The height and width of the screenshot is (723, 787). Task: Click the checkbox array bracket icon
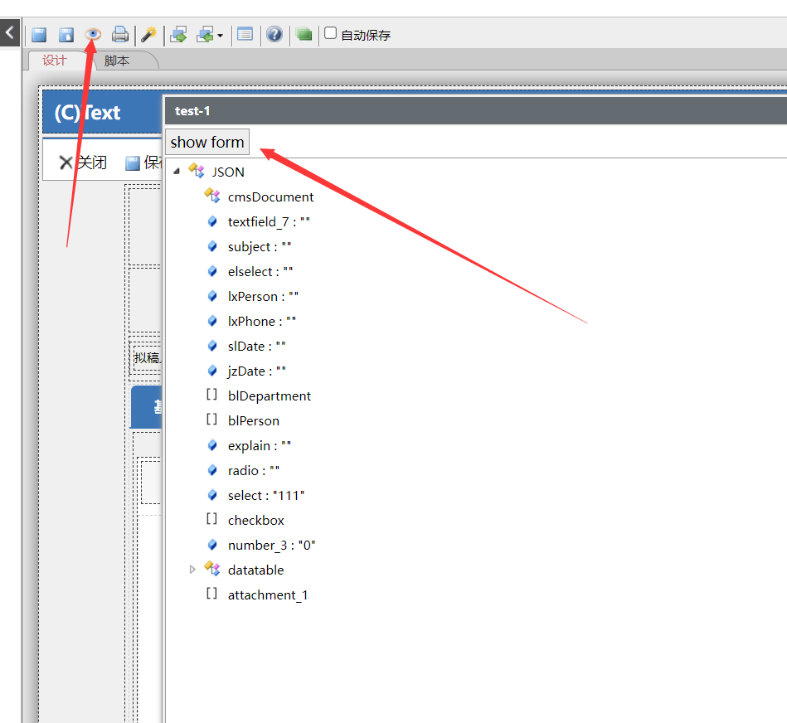coord(211,519)
